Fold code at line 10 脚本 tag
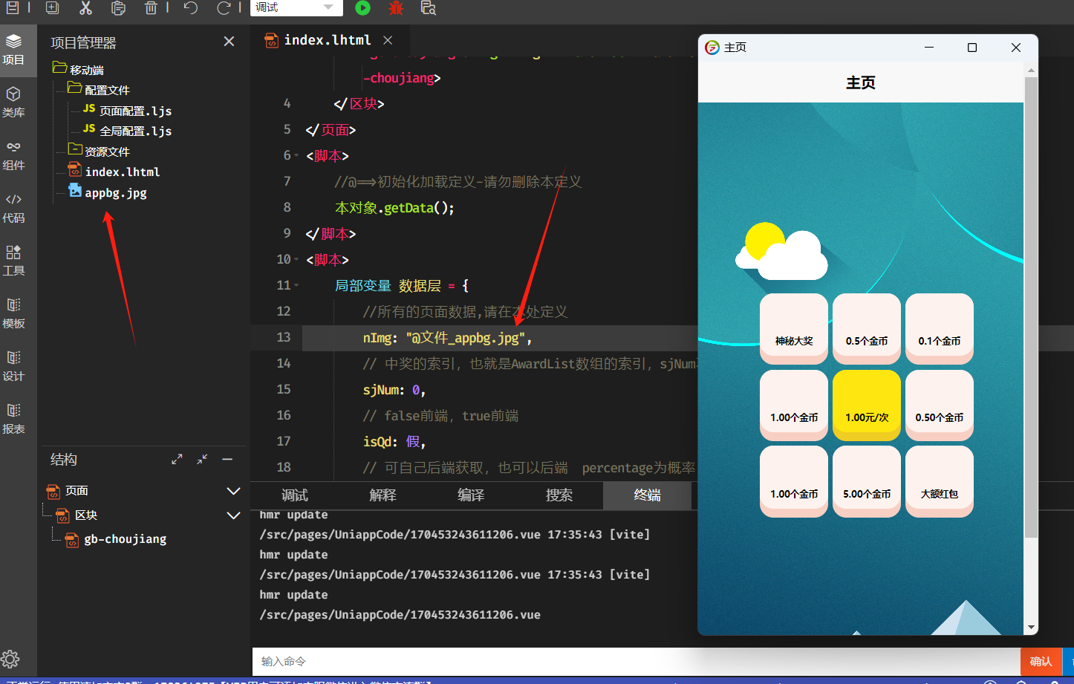 click(297, 260)
